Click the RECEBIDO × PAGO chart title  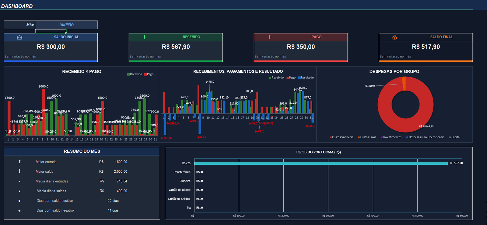coord(82,71)
